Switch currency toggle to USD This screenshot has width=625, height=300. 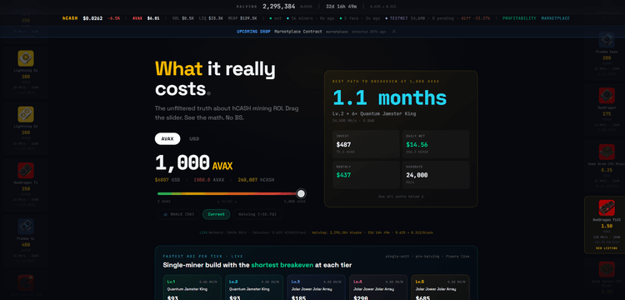coord(194,138)
